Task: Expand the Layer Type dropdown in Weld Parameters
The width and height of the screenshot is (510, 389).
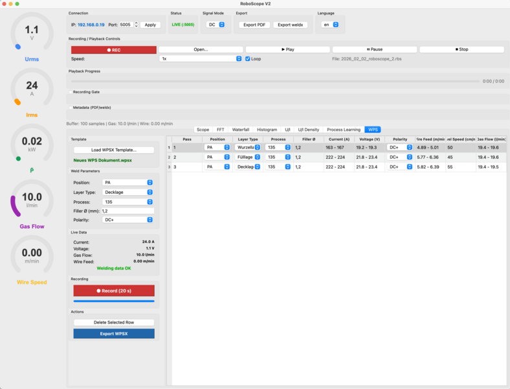Action: tap(127, 192)
